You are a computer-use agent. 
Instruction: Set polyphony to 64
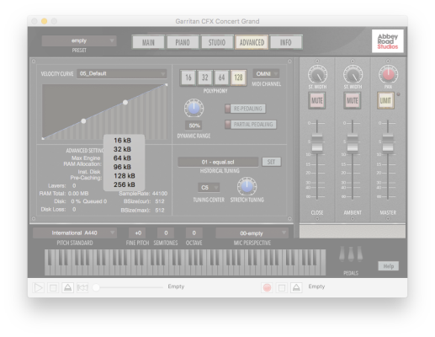[x=221, y=78]
